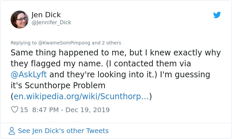Viewport: 232px width, 139px height.
Task: See Jen Dick's other Tweets
Action: pyautogui.click(x=63, y=131)
